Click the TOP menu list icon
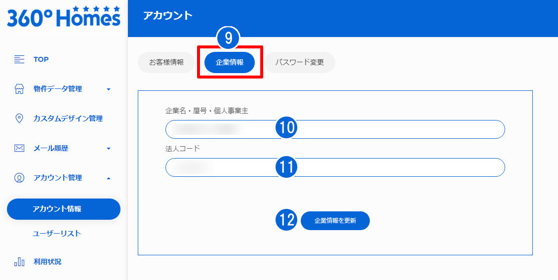 pyautogui.click(x=19, y=59)
